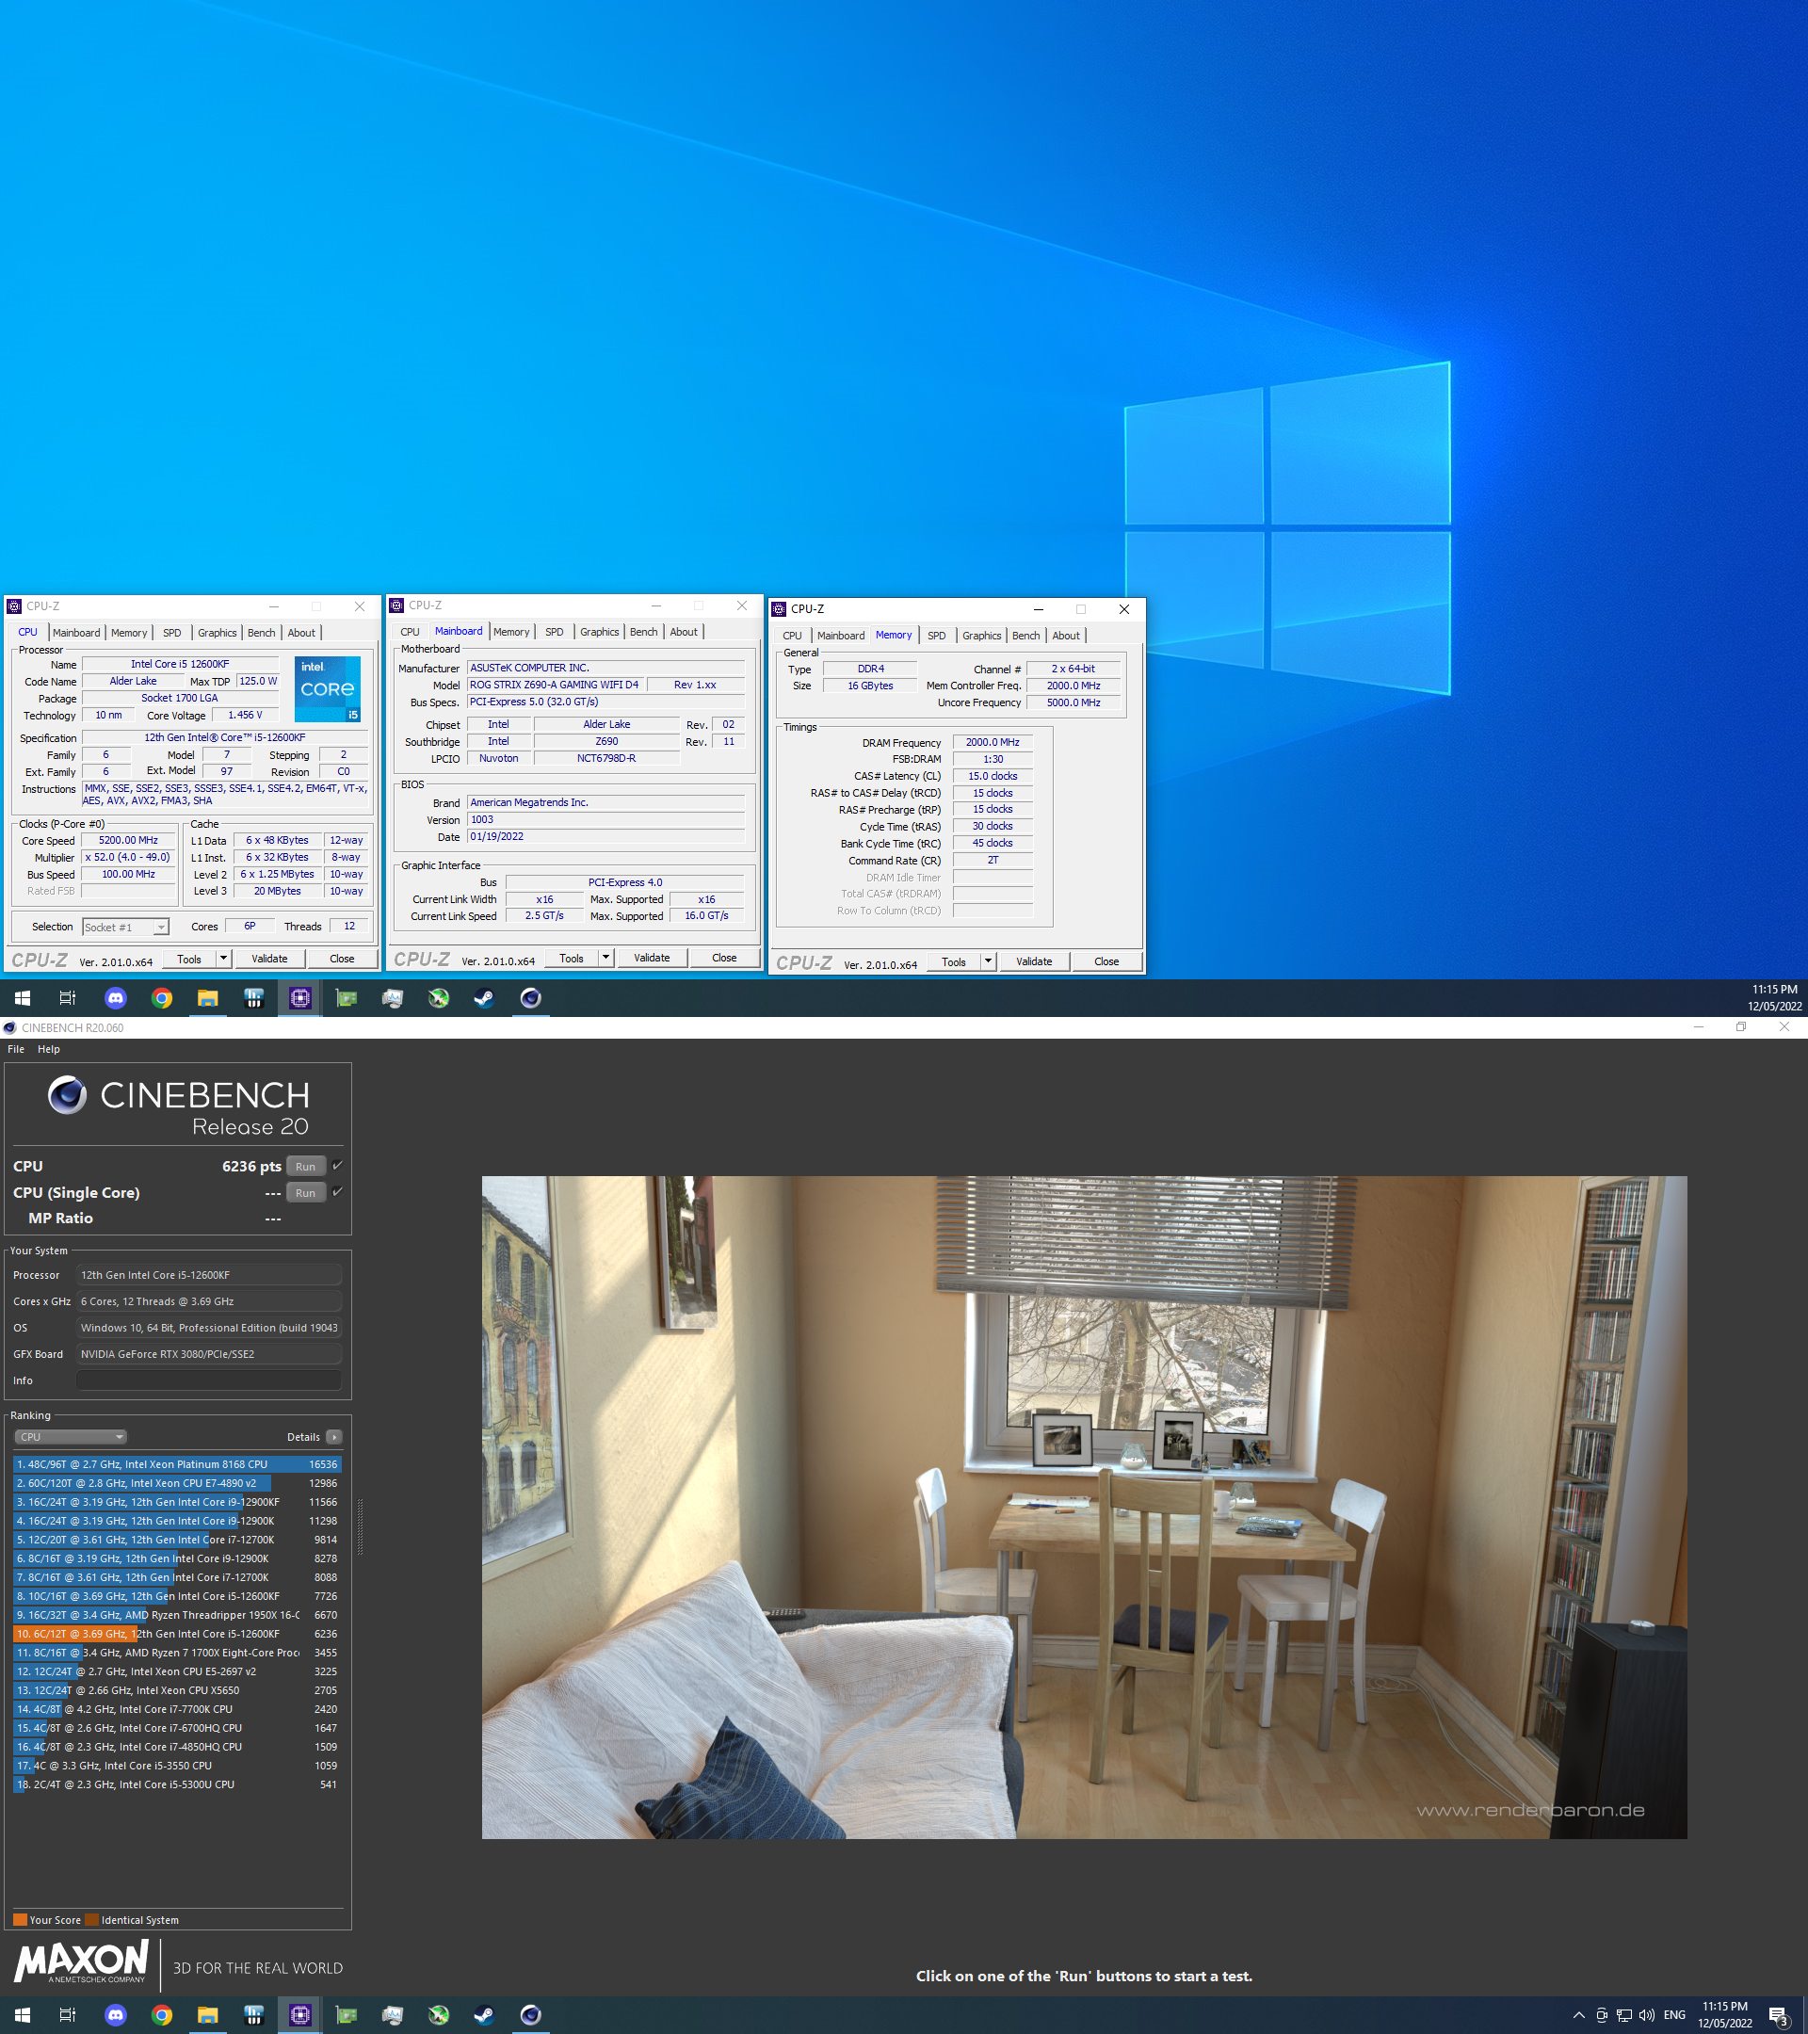Open the Start menu on the bottom taskbar

23,2015
